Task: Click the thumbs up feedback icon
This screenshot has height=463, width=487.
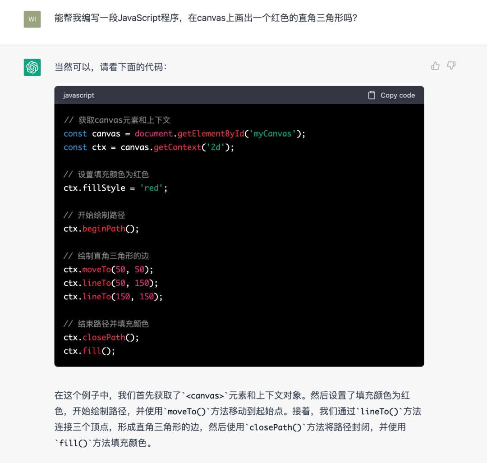Action: (x=435, y=65)
